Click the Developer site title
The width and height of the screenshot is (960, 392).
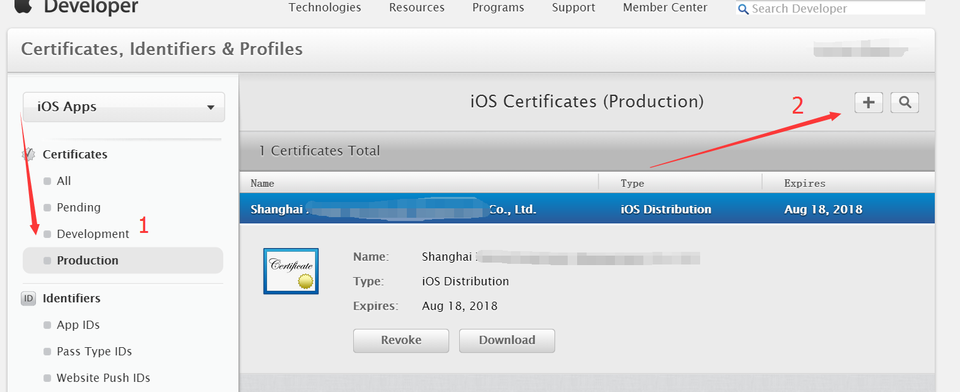pos(91,8)
